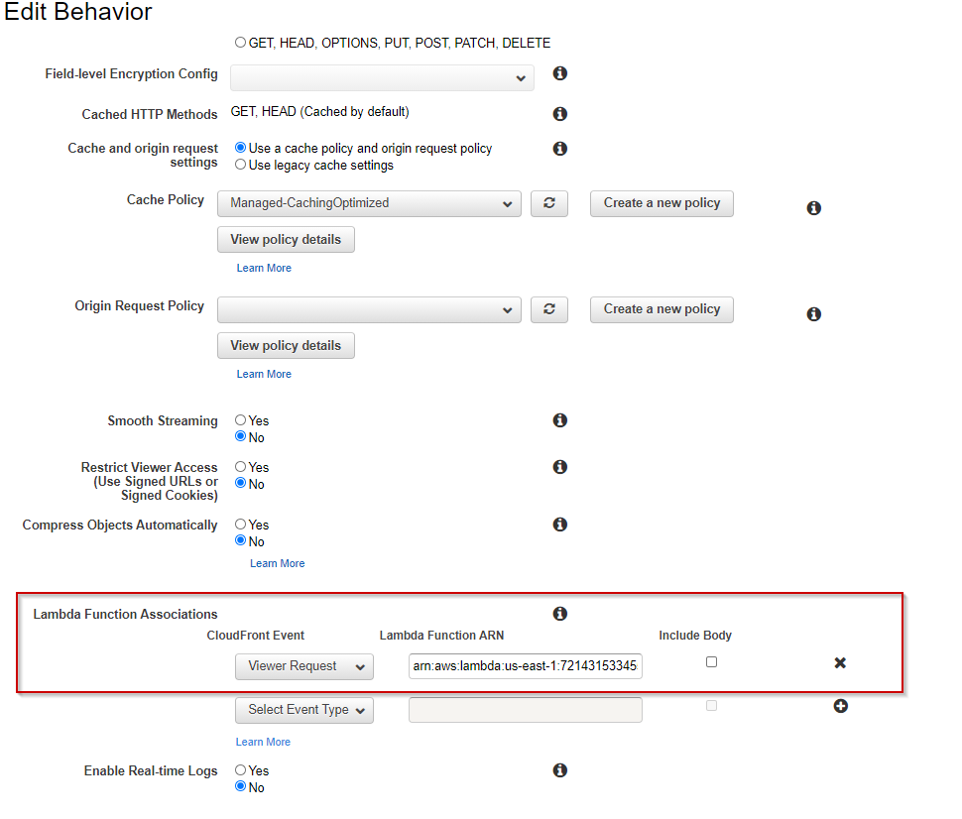The height and width of the screenshot is (819, 962).
Task: Open info tooltip for Field-level Encryption Config
Action: (559, 73)
